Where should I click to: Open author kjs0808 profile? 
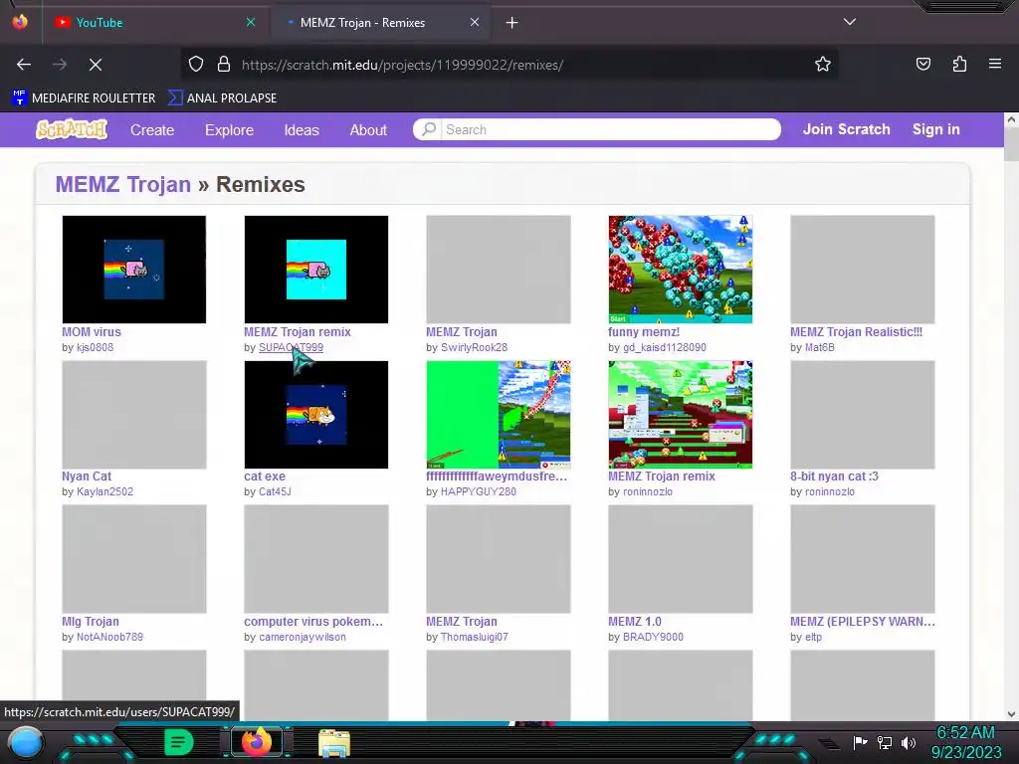pos(95,347)
